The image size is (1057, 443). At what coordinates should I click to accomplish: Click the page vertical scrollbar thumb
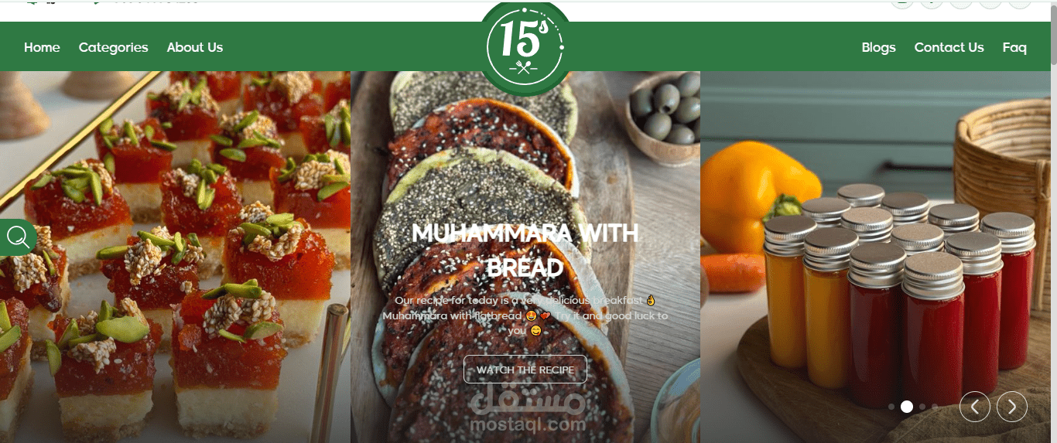click(x=1053, y=35)
